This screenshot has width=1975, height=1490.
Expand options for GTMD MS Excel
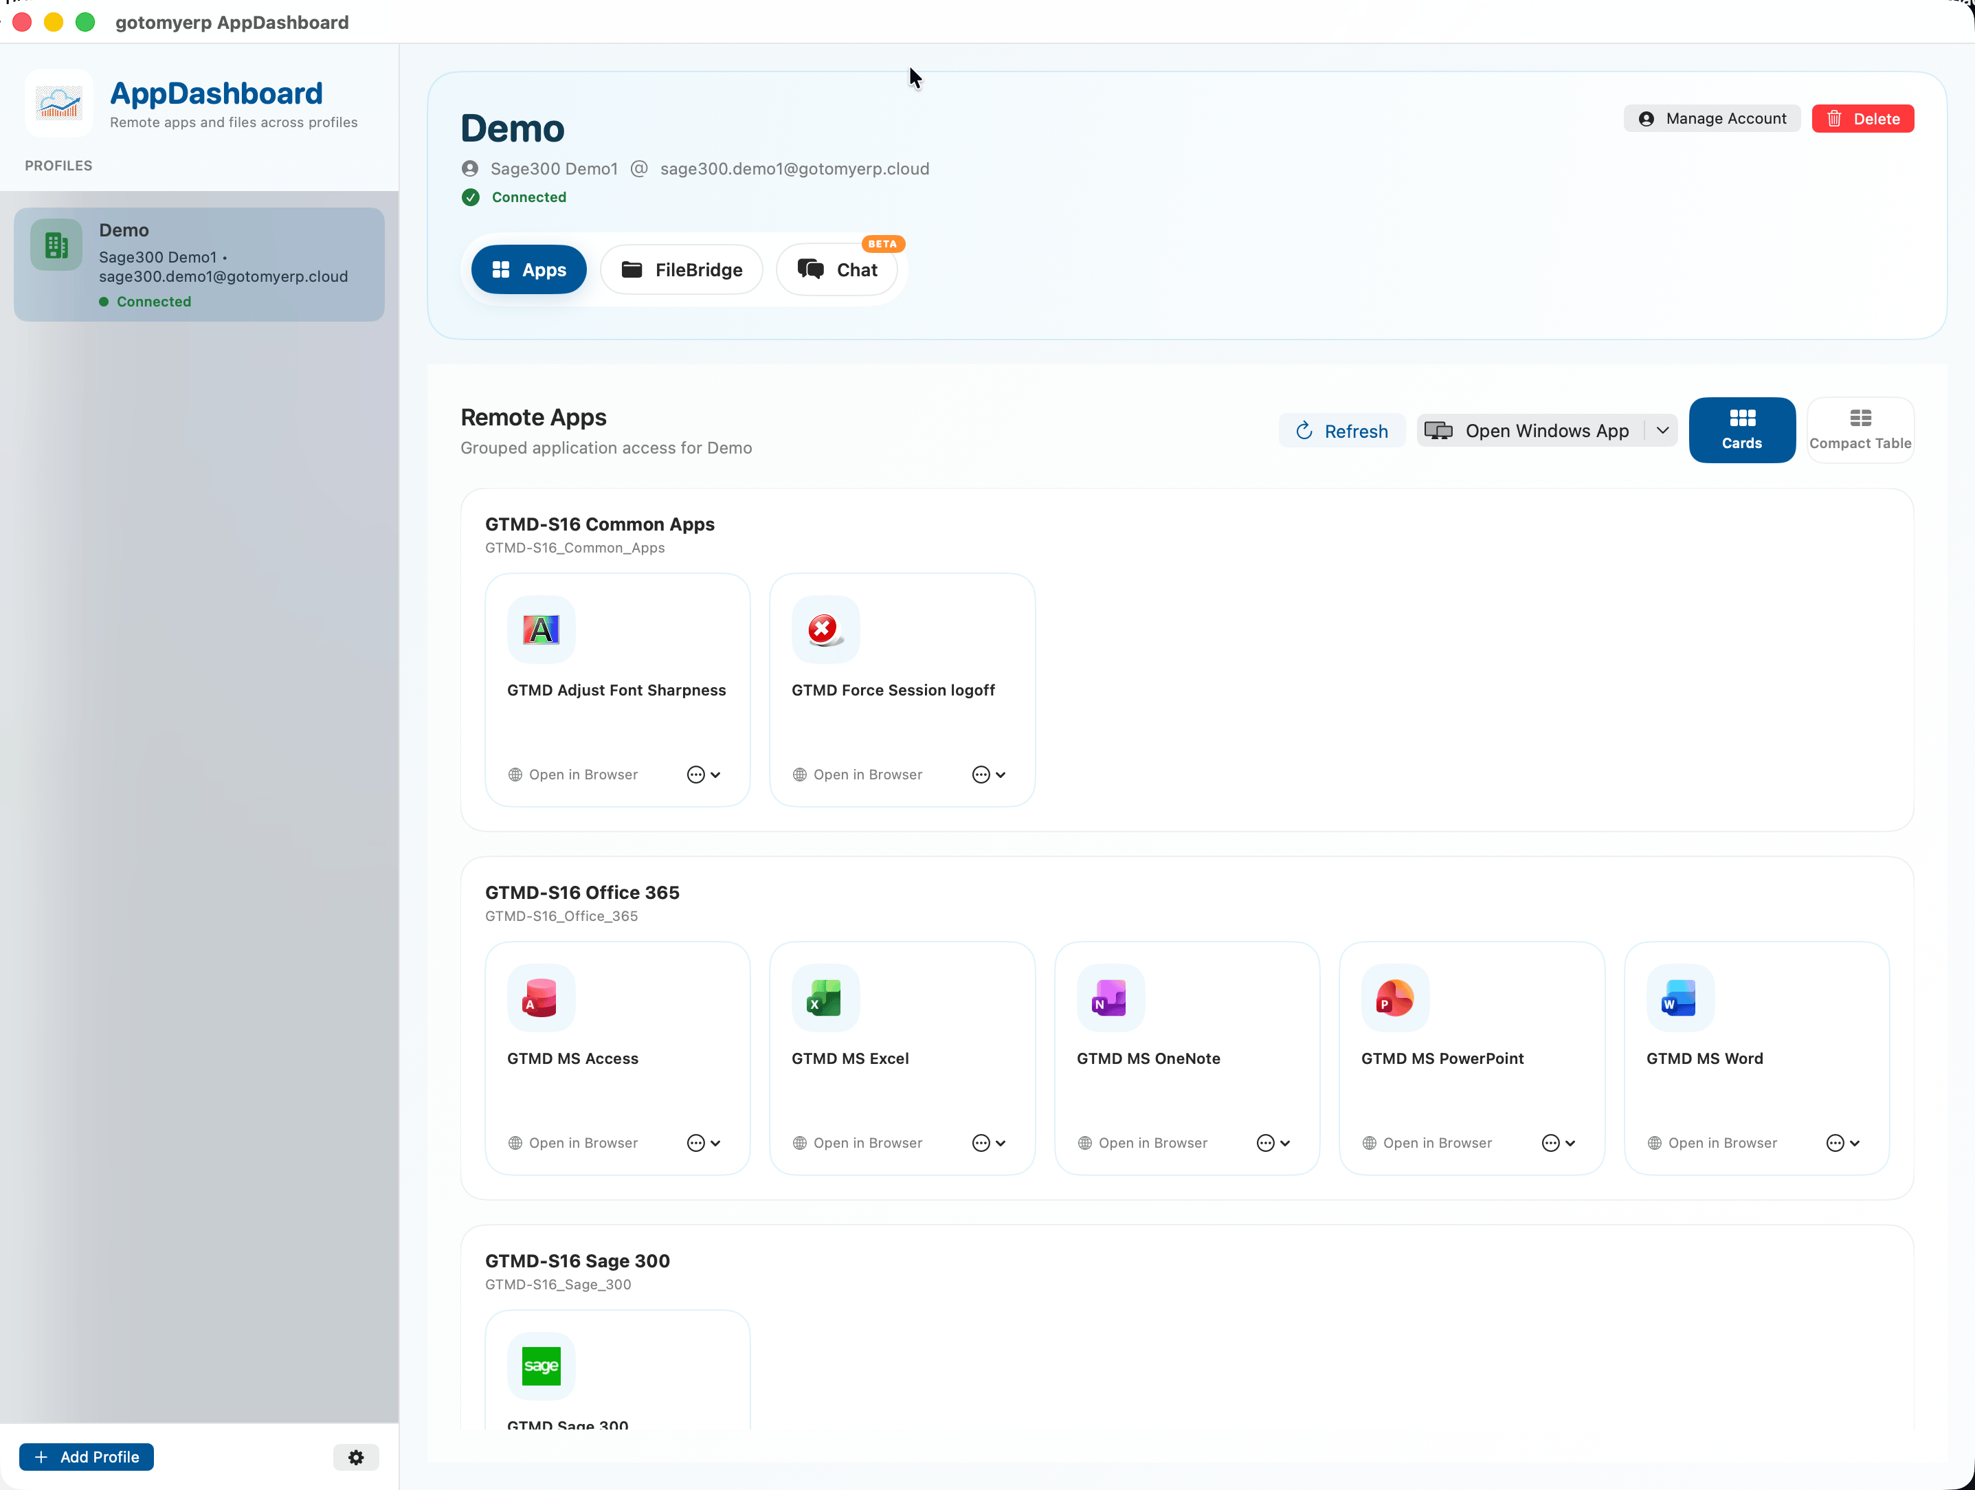coord(988,1143)
